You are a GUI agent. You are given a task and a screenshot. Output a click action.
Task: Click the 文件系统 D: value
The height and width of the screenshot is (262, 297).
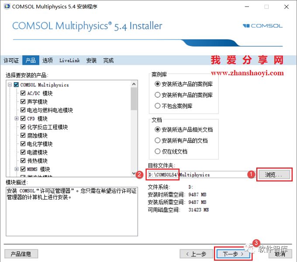(191, 187)
